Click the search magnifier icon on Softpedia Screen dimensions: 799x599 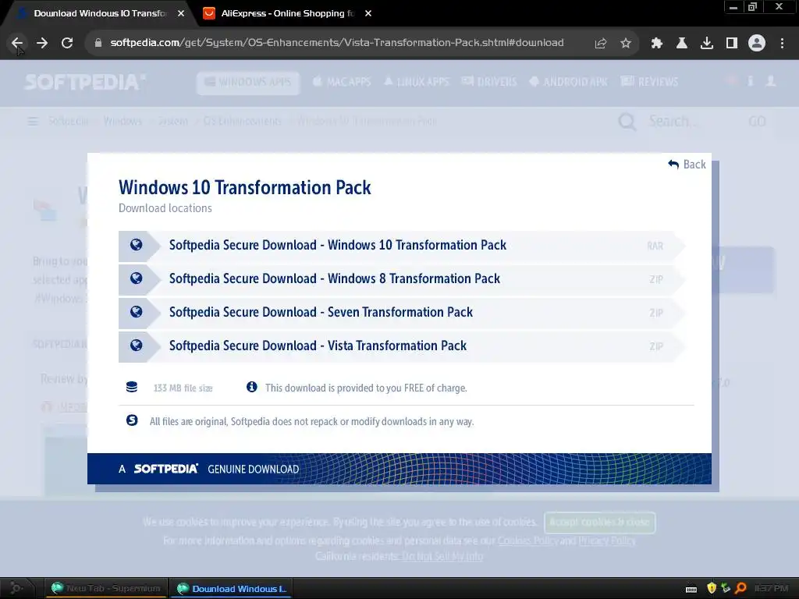[x=627, y=122]
